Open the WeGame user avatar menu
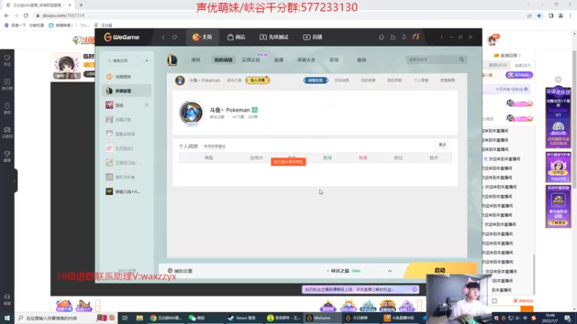This screenshot has height=324, width=577. 416,37
